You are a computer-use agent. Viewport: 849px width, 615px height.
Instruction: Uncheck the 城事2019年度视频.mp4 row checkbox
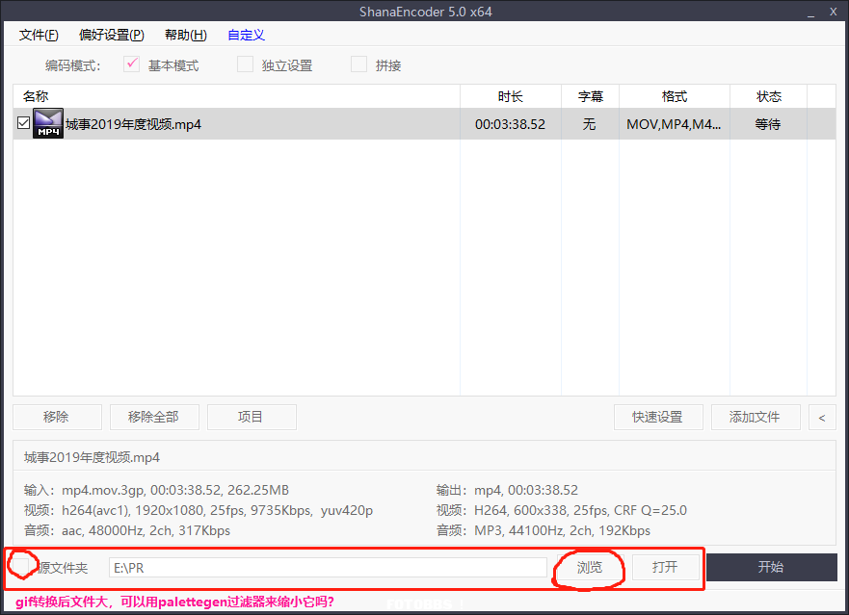click(23, 123)
